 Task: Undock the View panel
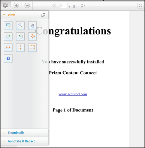click(x=43, y=15)
